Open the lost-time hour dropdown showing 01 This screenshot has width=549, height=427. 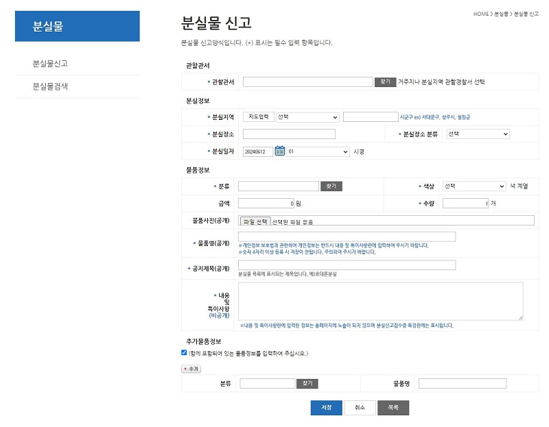(x=318, y=151)
